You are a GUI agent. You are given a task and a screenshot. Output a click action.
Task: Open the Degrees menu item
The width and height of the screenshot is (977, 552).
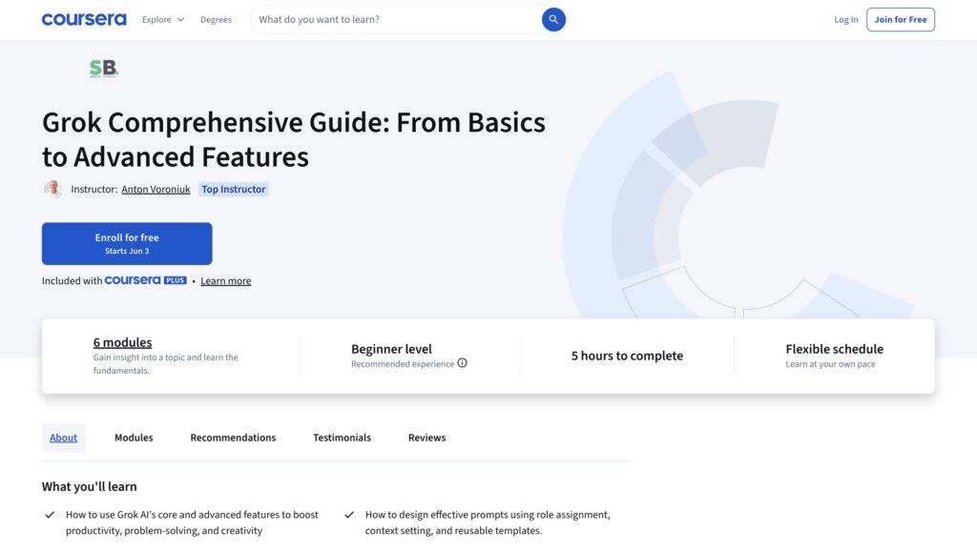click(216, 19)
